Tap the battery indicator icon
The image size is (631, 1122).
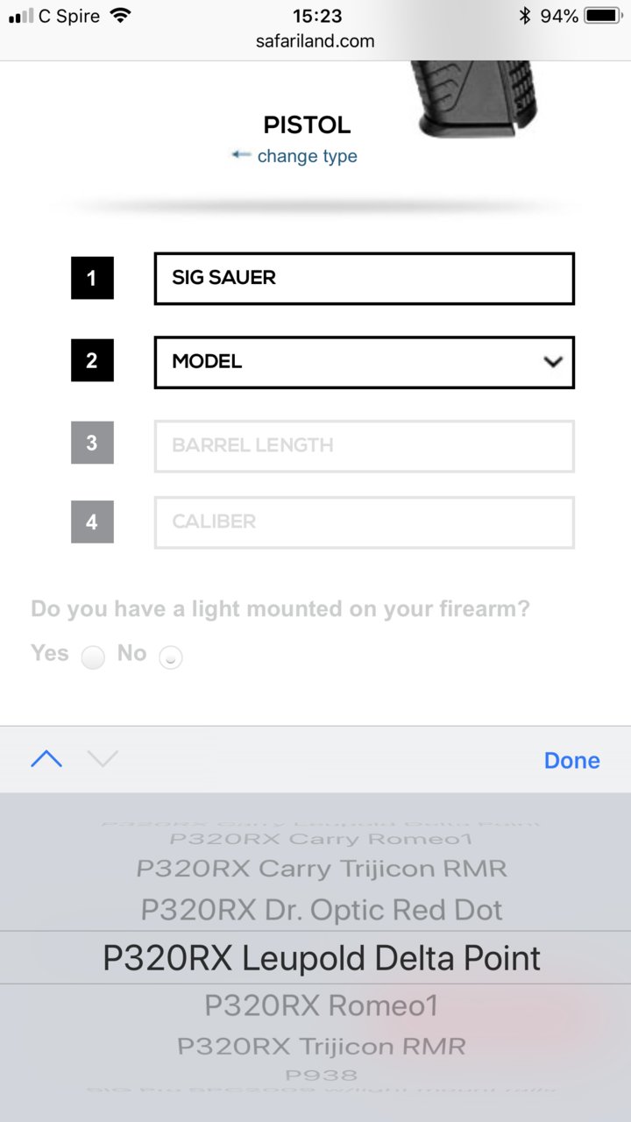[601, 16]
